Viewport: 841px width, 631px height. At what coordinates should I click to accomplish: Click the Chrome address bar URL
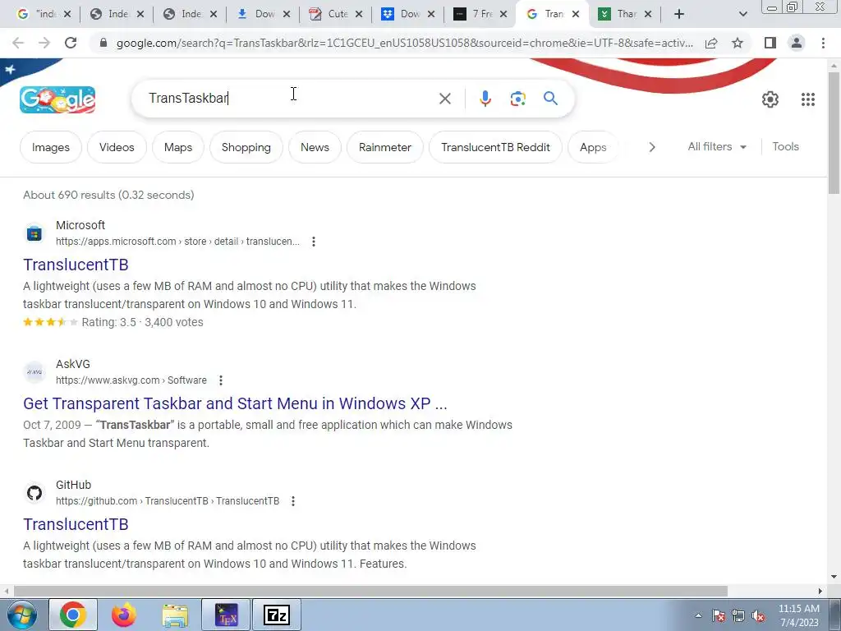[x=404, y=43]
